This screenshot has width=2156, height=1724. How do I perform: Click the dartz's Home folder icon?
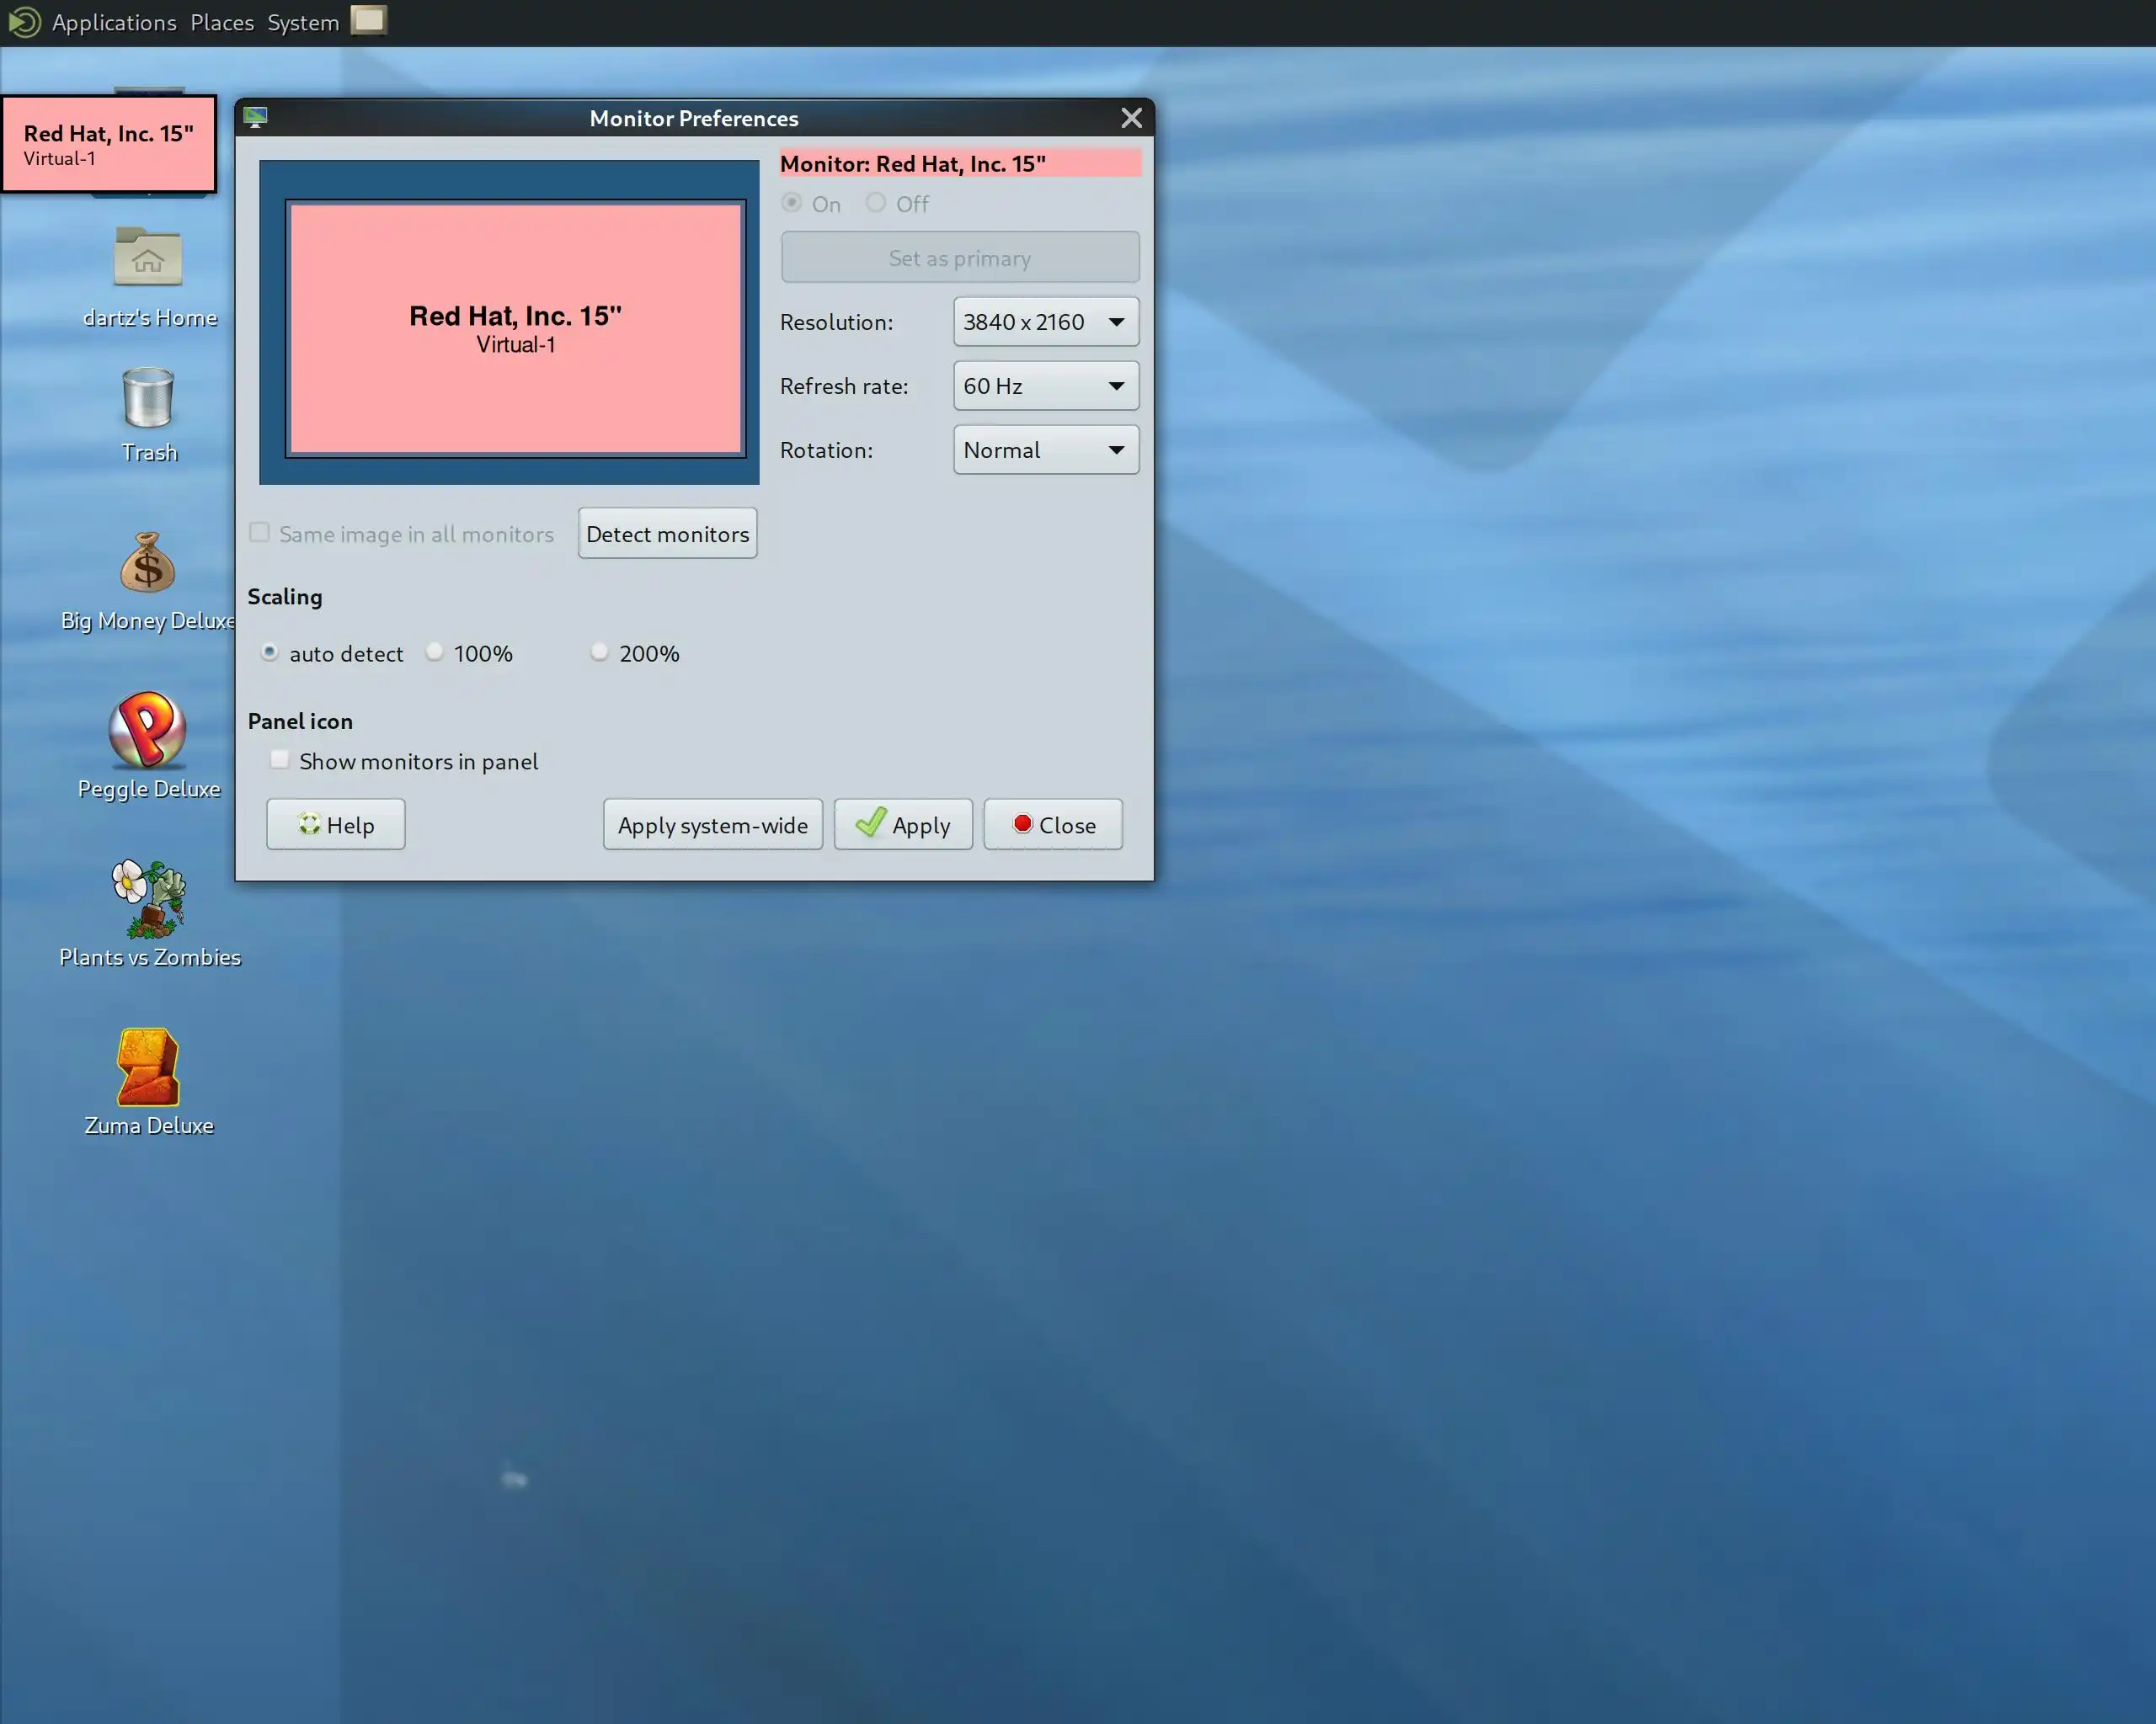pyautogui.click(x=148, y=258)
